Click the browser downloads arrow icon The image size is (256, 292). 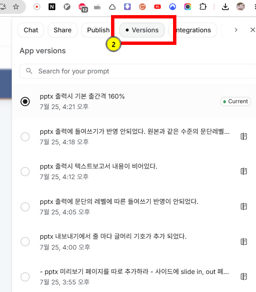pos(225,7)
